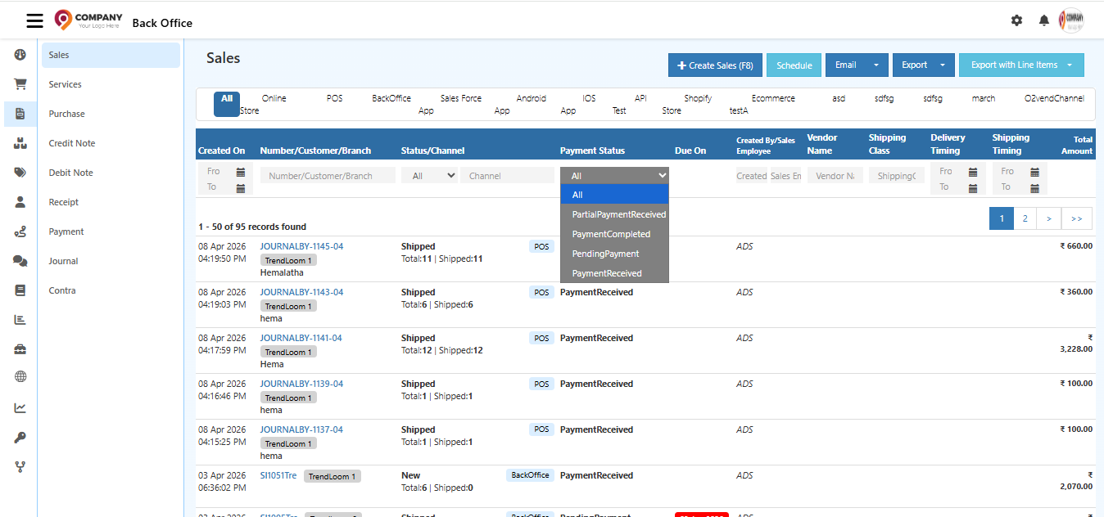The width and height of the screenshot is (1104, 517).
Task: Open the Status/Channel All dropdown
Action: click(x=429, y=174)
